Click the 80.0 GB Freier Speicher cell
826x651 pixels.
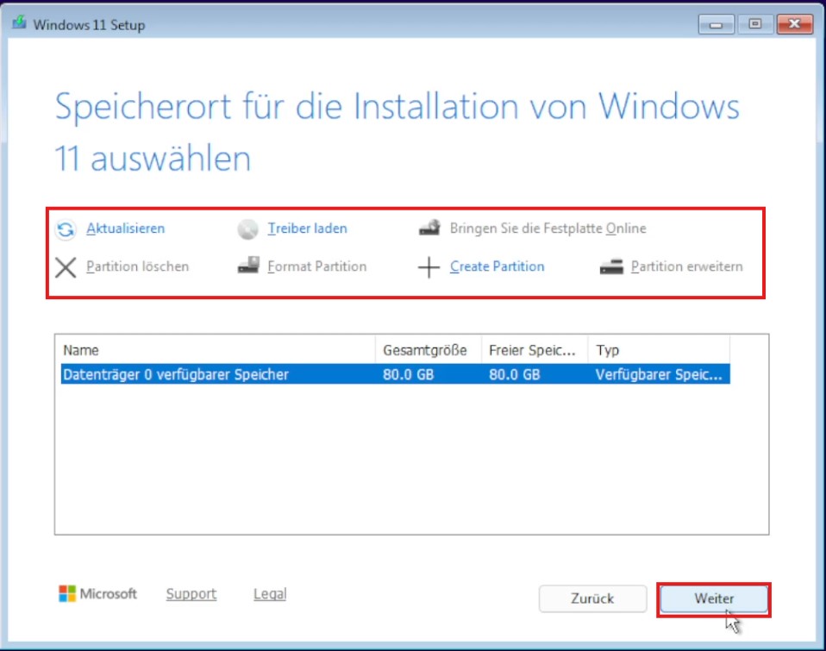coord(514,374)
